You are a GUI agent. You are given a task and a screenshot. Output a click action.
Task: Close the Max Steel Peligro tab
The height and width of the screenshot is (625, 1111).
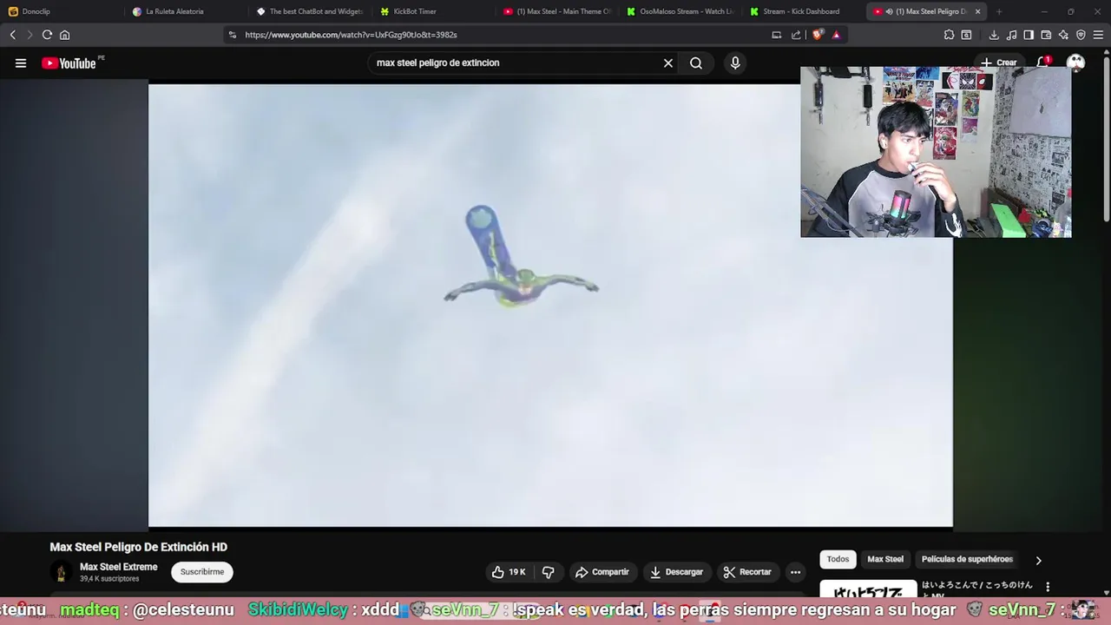978,11
